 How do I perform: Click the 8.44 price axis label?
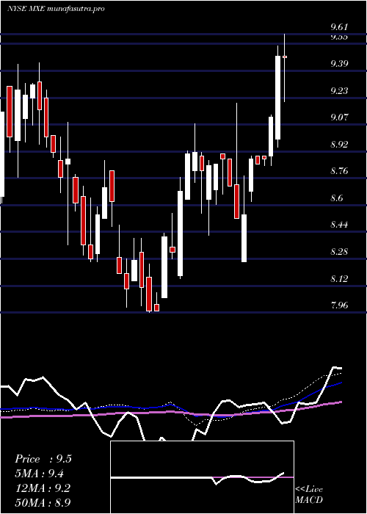pyautogui.click(x=339, y=225)
